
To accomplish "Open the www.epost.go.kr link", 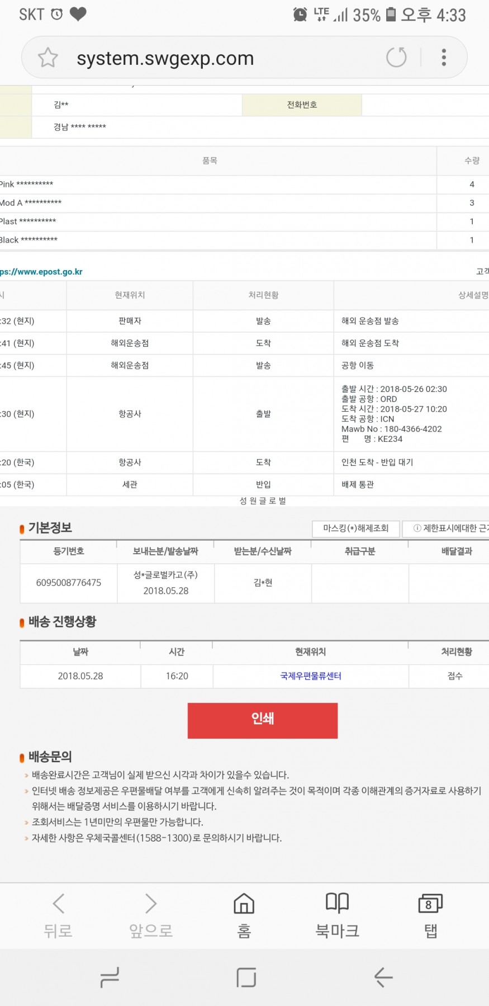I will pos(42,272).
